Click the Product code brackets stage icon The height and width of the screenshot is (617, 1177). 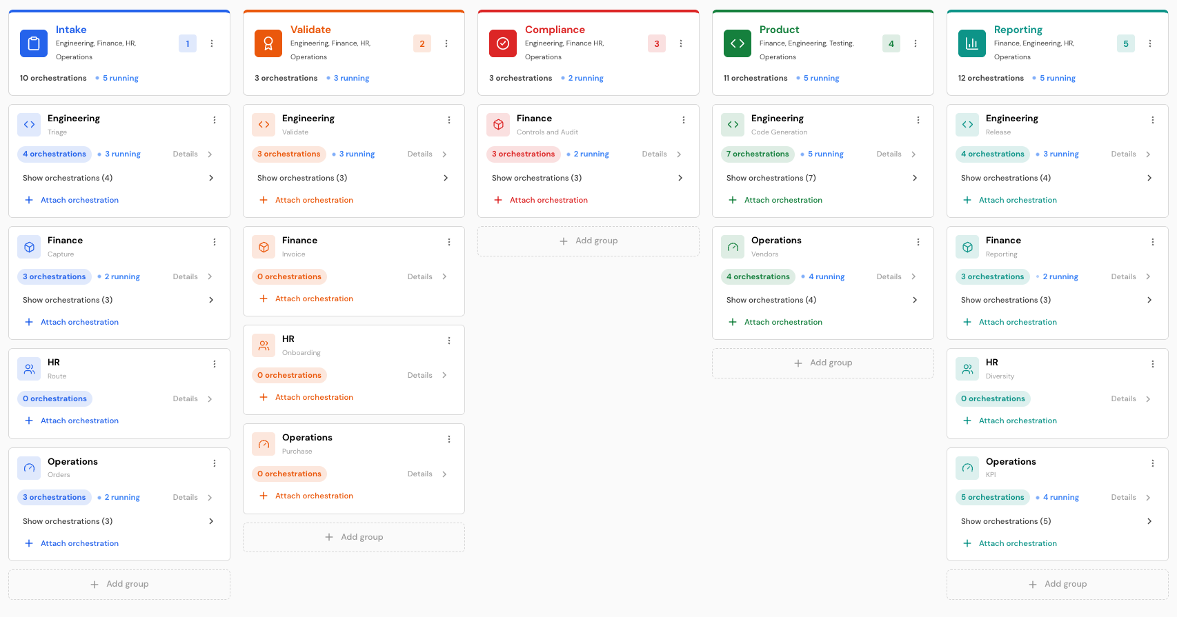click(738, 43)
